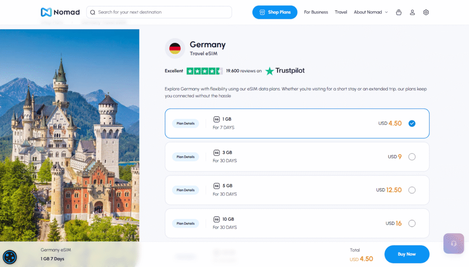Click the search magnifier icon
Viewport: 469px width, 267px height.
(92, 12)
